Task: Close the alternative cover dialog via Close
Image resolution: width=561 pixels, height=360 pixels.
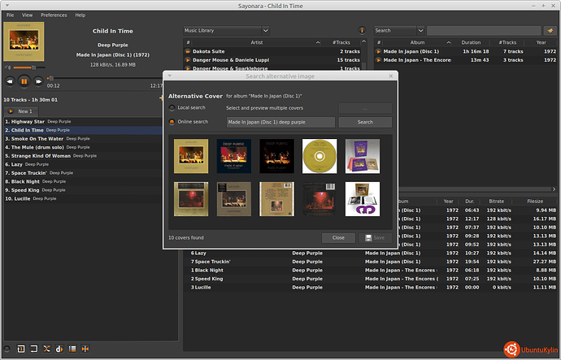Action: (338, 238)
